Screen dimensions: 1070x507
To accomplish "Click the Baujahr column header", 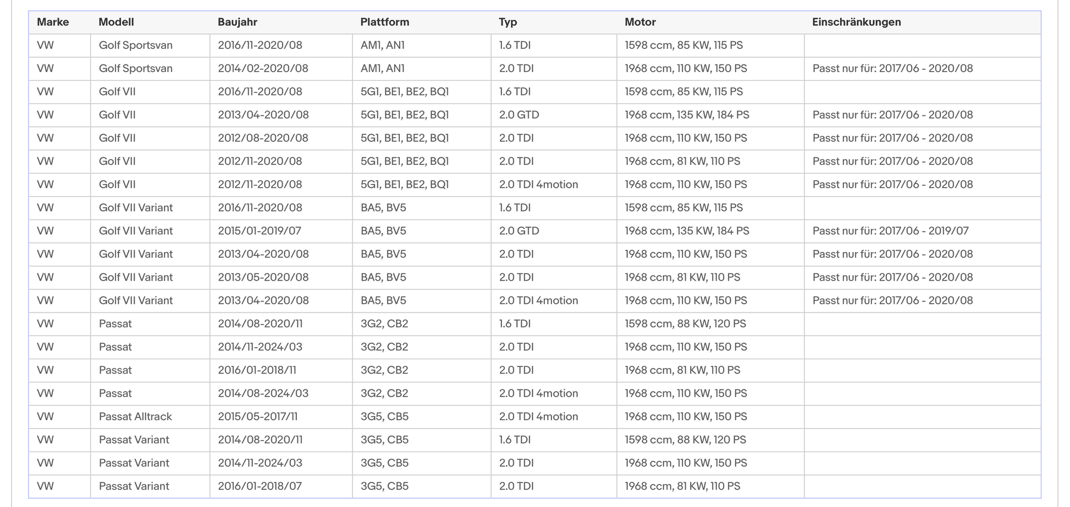I will 238,22.
